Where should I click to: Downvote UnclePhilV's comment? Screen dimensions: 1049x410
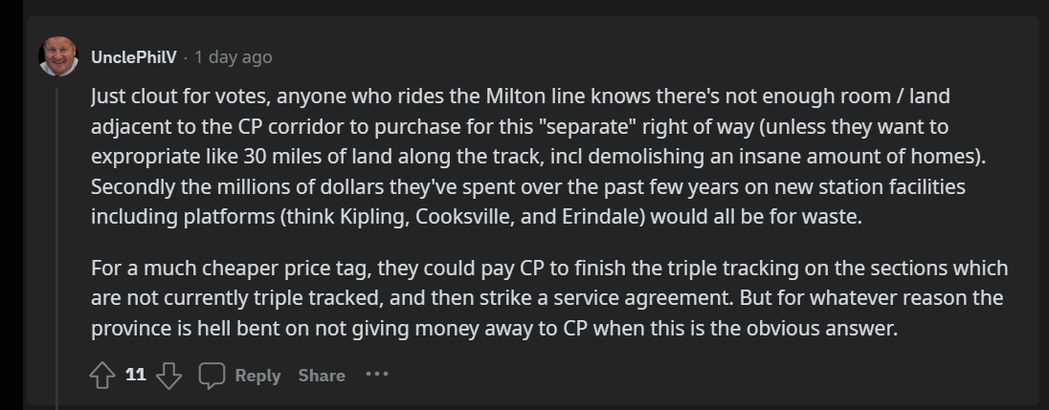168,376
